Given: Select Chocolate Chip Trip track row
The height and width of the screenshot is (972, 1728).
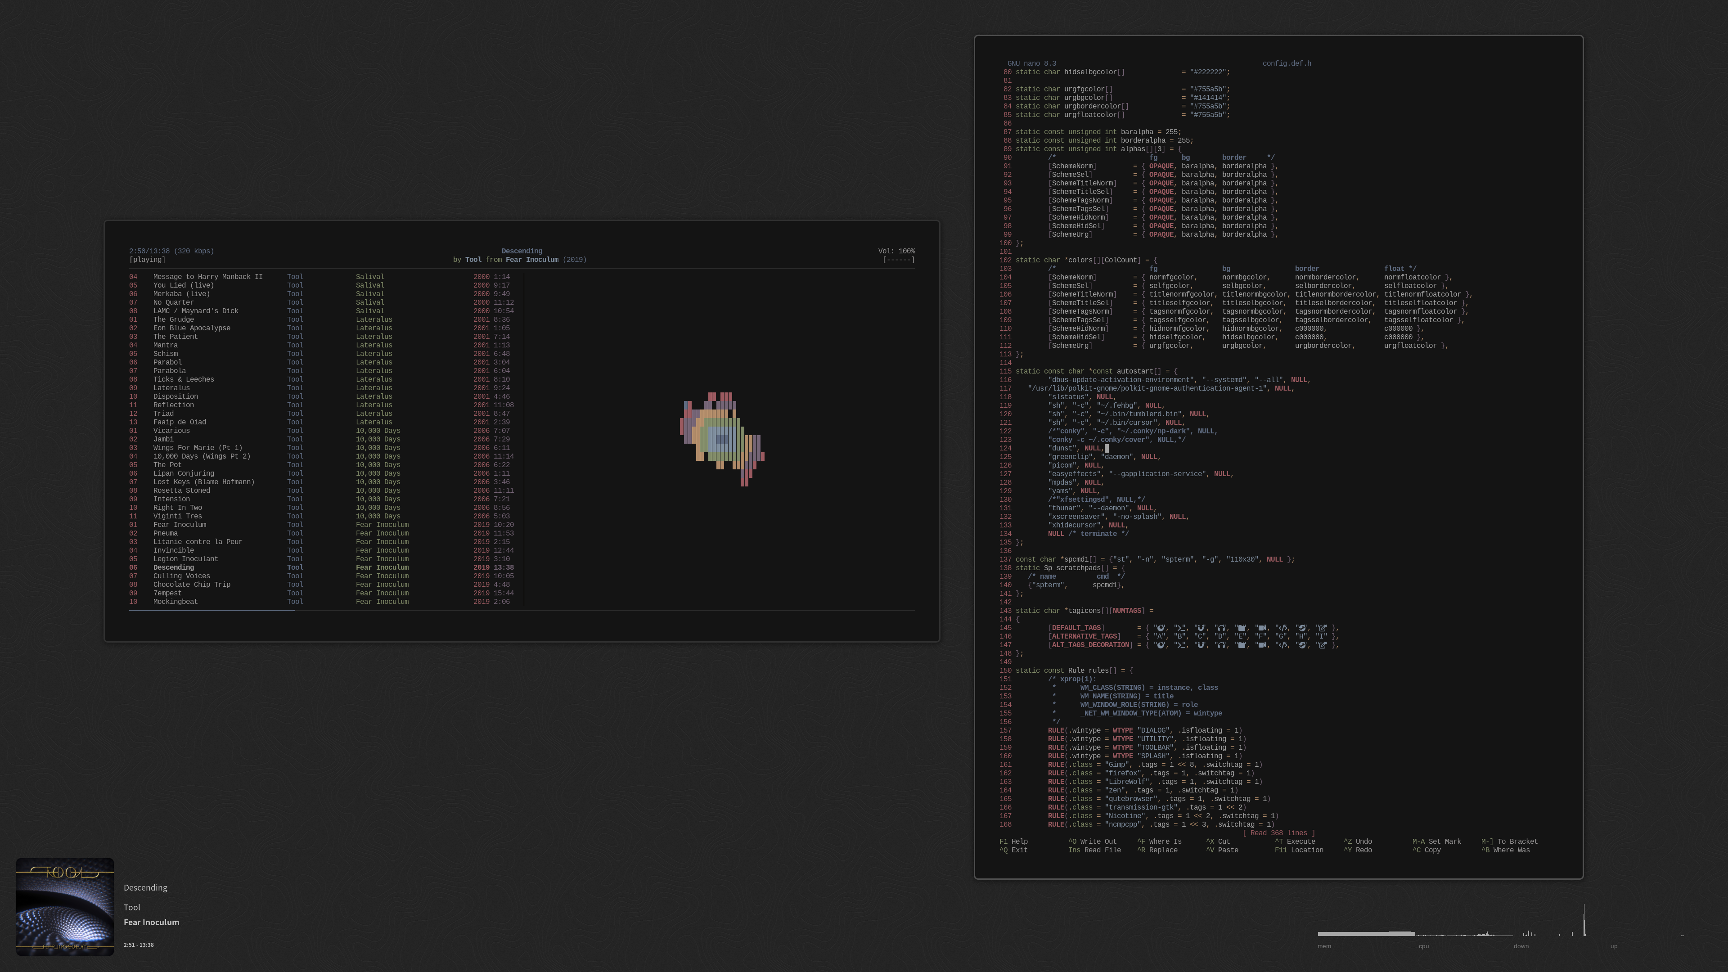Looking at the screenshot, I should [322, 584].
